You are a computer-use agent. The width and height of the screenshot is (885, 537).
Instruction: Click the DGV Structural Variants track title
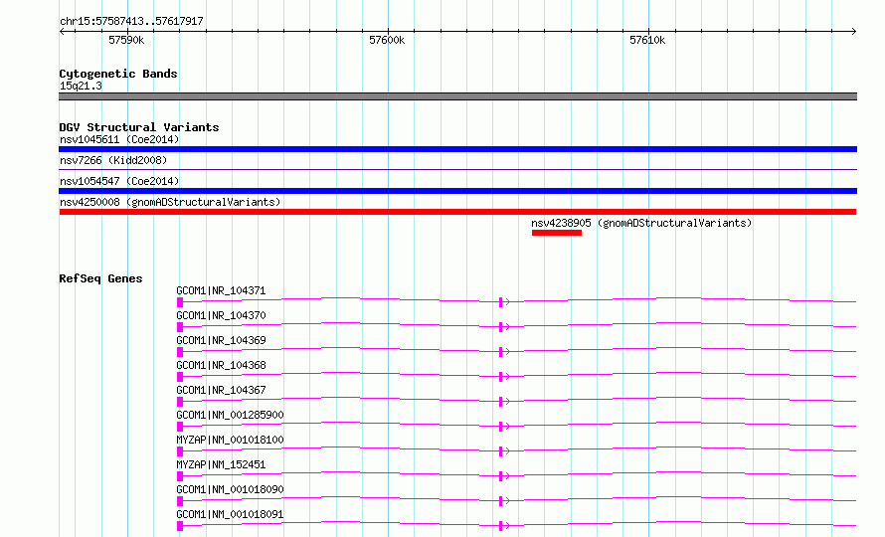pyautogui.click(x=139, y=127)
